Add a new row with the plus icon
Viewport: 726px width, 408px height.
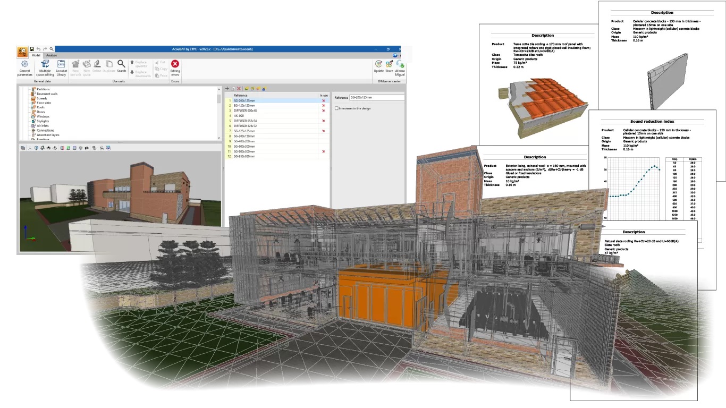pos(227,89)
